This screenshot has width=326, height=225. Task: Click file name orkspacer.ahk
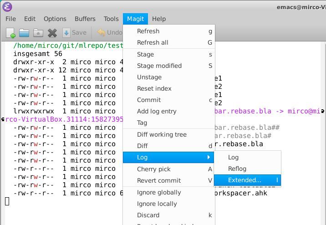coord(241,193)
